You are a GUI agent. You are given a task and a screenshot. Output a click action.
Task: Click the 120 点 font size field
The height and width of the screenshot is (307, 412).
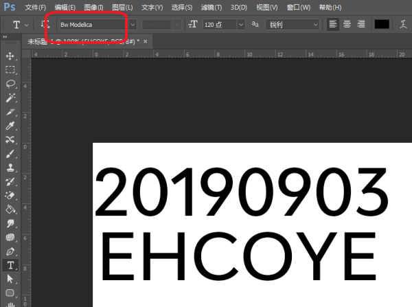[x=220, y=25]
